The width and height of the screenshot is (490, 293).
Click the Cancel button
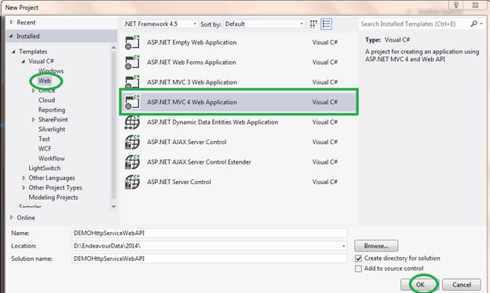click(462, 284)
